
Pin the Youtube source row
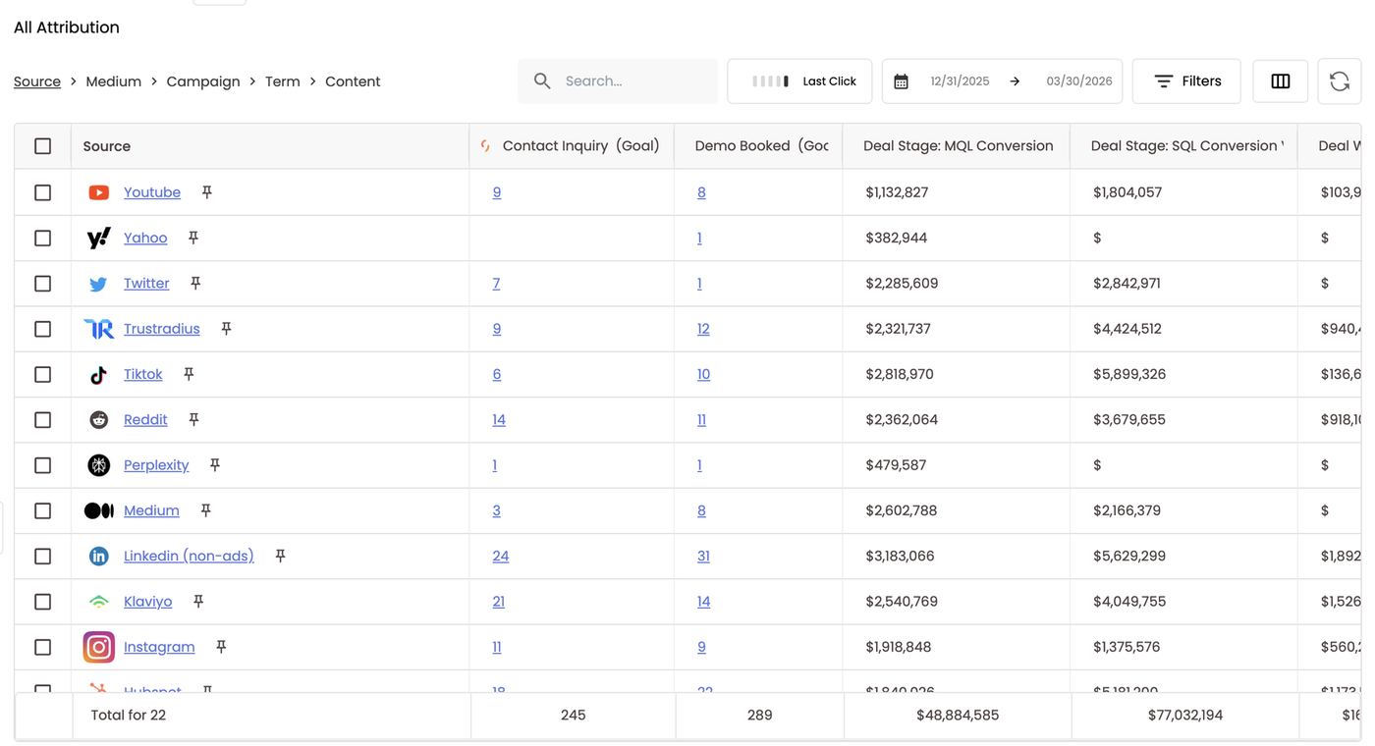point(206,192)
